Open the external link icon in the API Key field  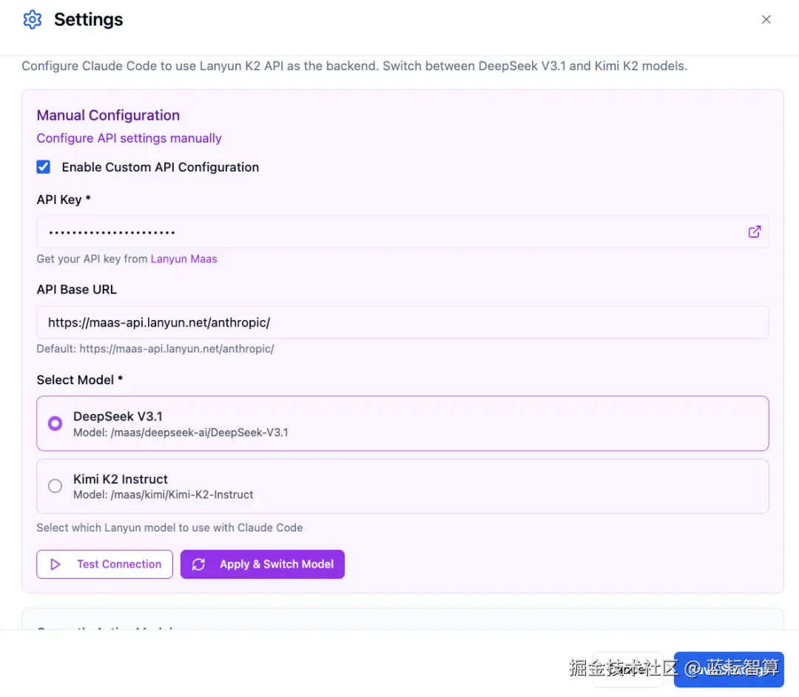pyautogui.click(x=755, y=232)
